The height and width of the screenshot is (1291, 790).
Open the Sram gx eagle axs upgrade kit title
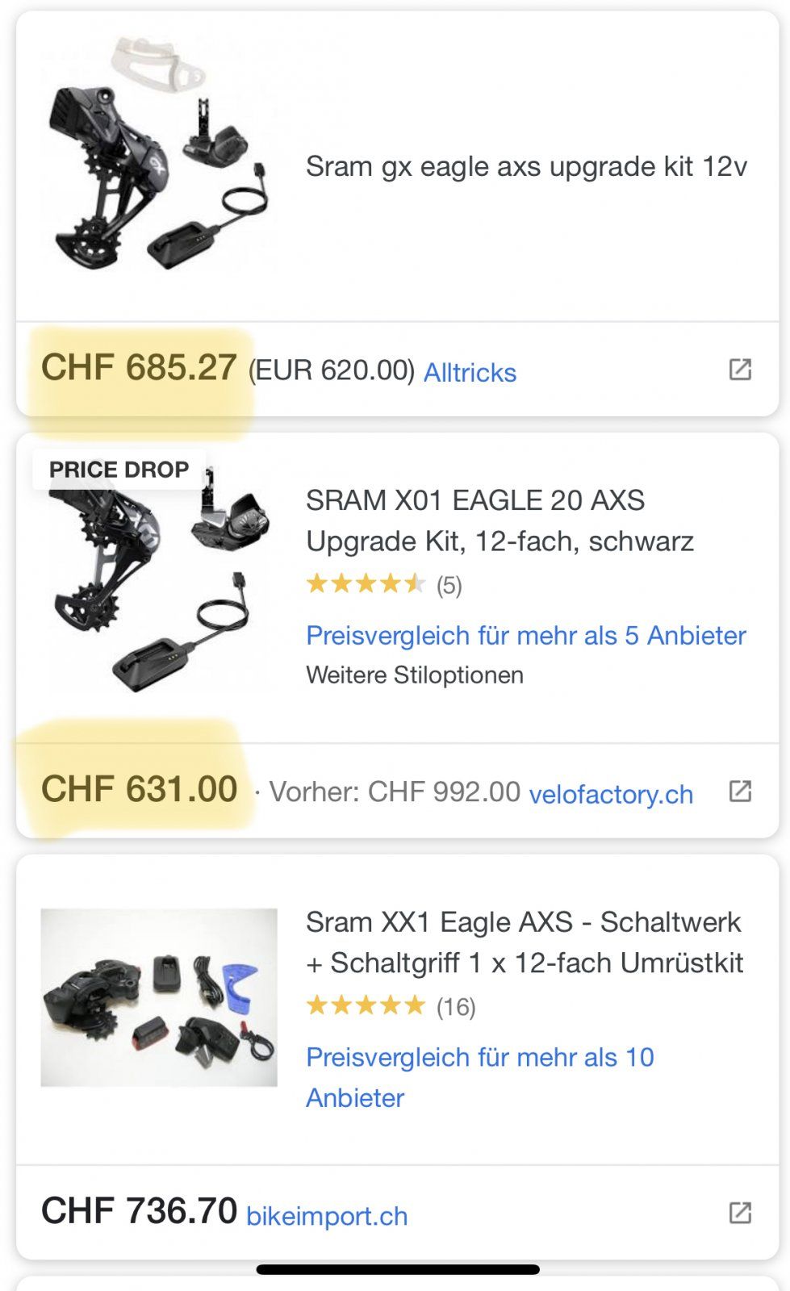point(526,166)
